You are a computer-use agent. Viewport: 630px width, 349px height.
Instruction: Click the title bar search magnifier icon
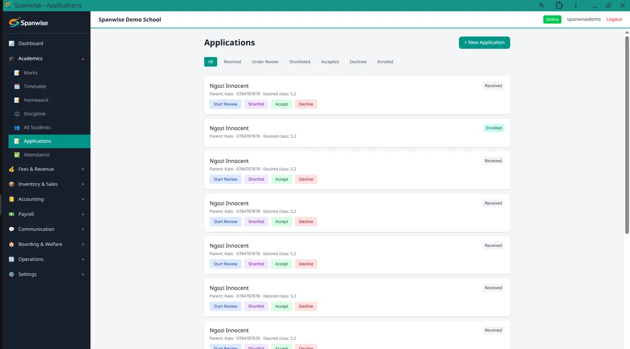(x=541, y=5)
